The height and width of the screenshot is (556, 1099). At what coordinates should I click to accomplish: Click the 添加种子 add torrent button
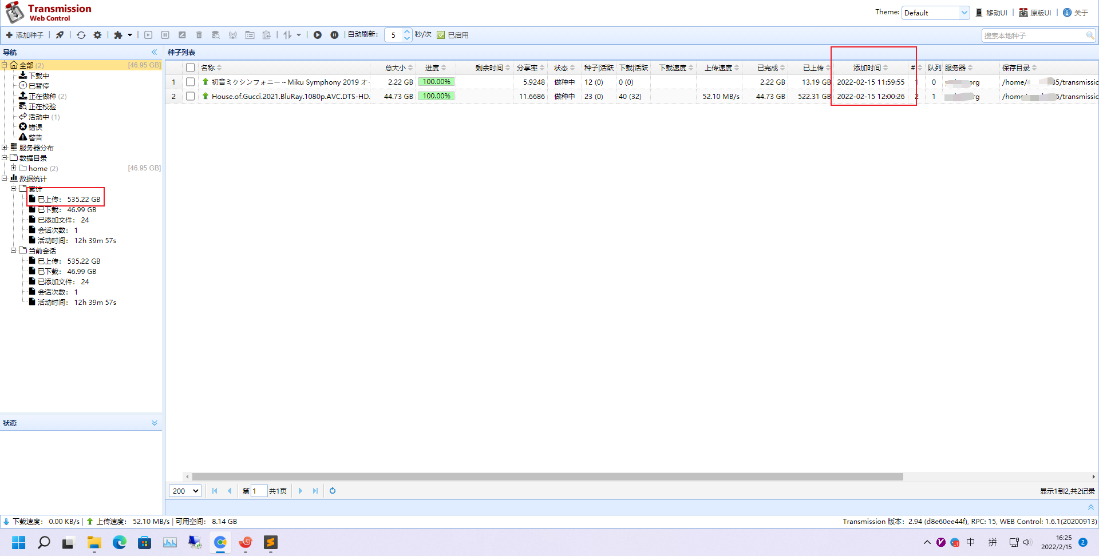(x=25, y=35)
